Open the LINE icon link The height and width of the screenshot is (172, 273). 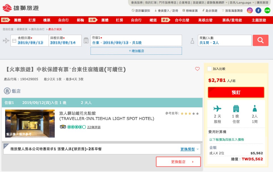(267, 11)
